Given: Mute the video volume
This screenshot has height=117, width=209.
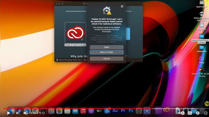Looking at the screenshot, I should [26, 113].
